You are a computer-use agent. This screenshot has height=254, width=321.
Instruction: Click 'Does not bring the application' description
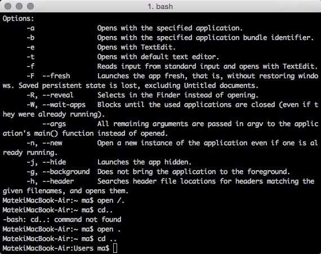click(194, 172)
